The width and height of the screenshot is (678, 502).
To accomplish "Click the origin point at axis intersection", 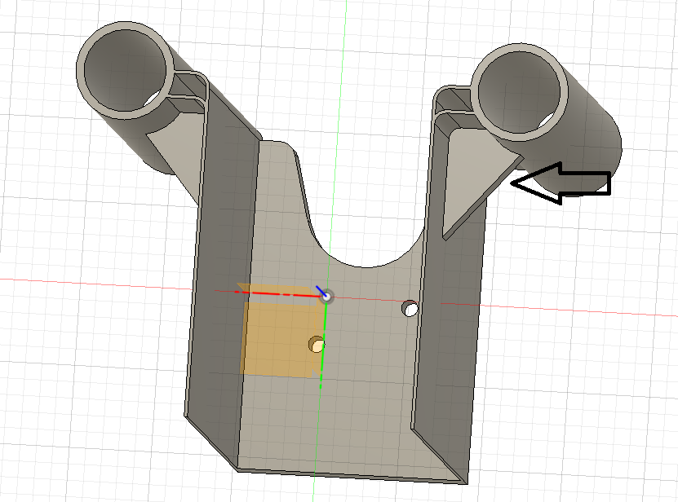I will [x=326, y=297].
